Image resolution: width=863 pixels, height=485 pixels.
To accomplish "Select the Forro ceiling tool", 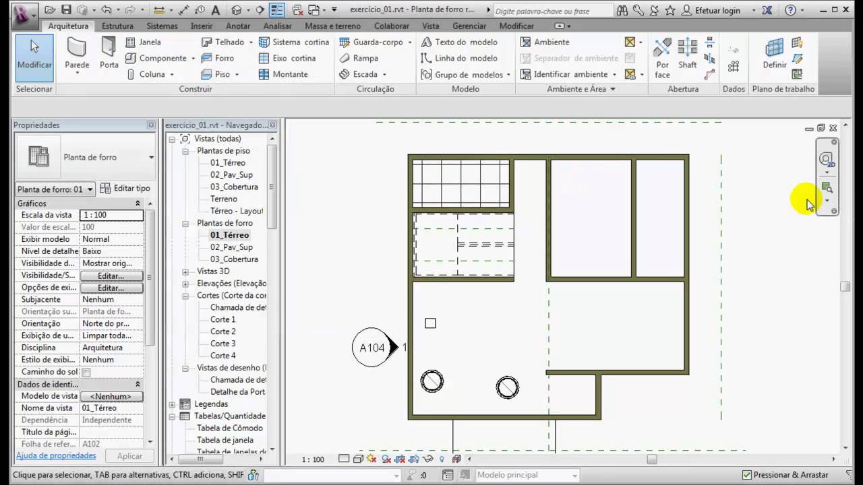I will click(218, 58).
